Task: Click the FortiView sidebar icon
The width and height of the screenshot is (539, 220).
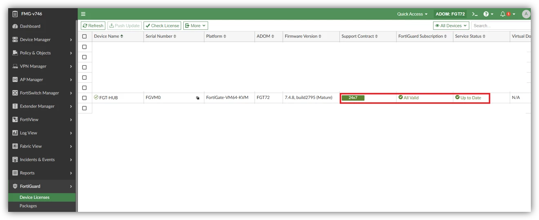Action: click(x=15, y=119)
